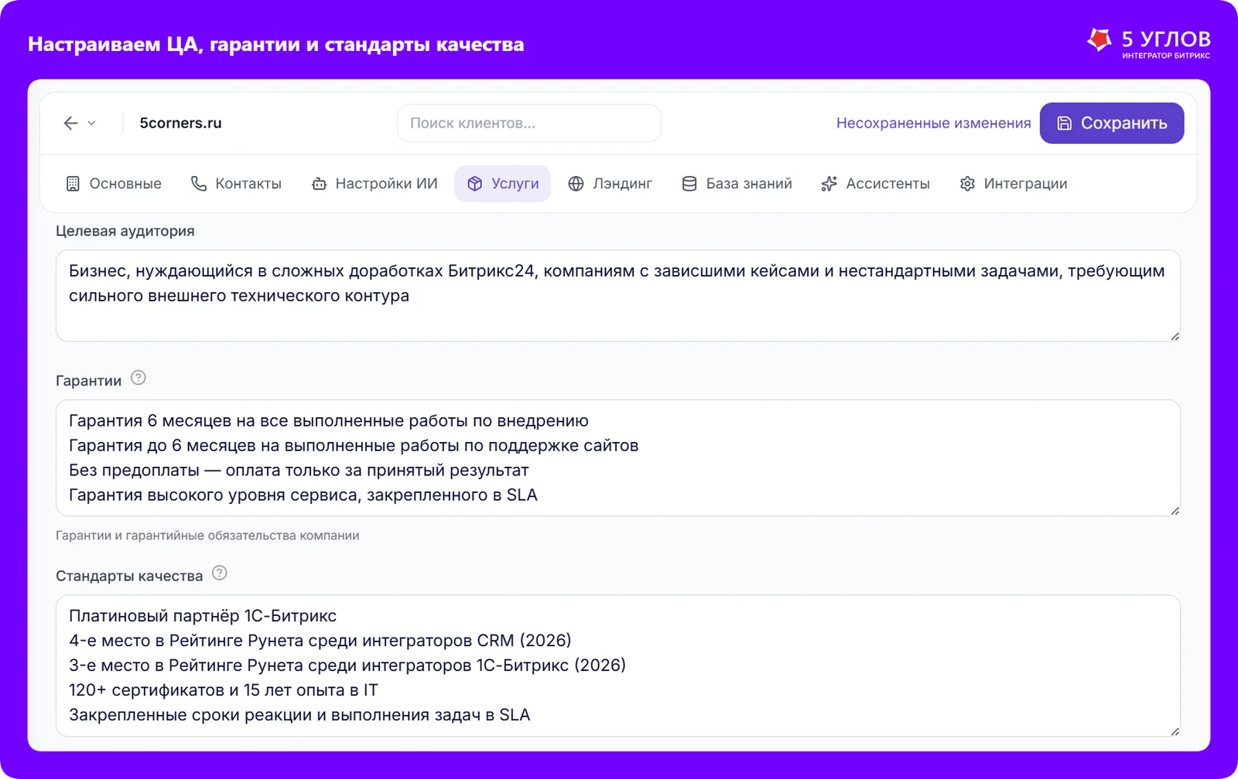Click the sparkles icon of Ассистенты tab
The height and width of the screenshot is (779, 1238).
coord(829,183)
